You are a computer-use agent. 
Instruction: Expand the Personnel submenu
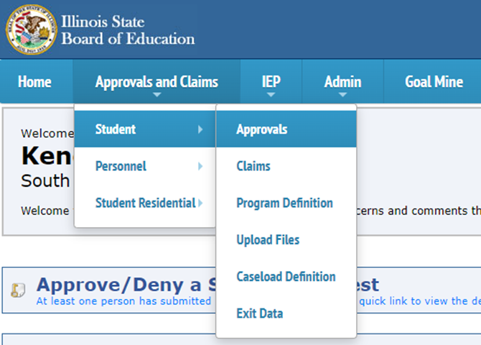pos(121,166)
